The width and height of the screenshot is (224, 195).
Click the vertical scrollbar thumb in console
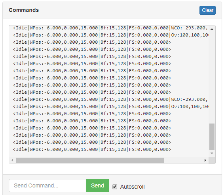(212, 137)
